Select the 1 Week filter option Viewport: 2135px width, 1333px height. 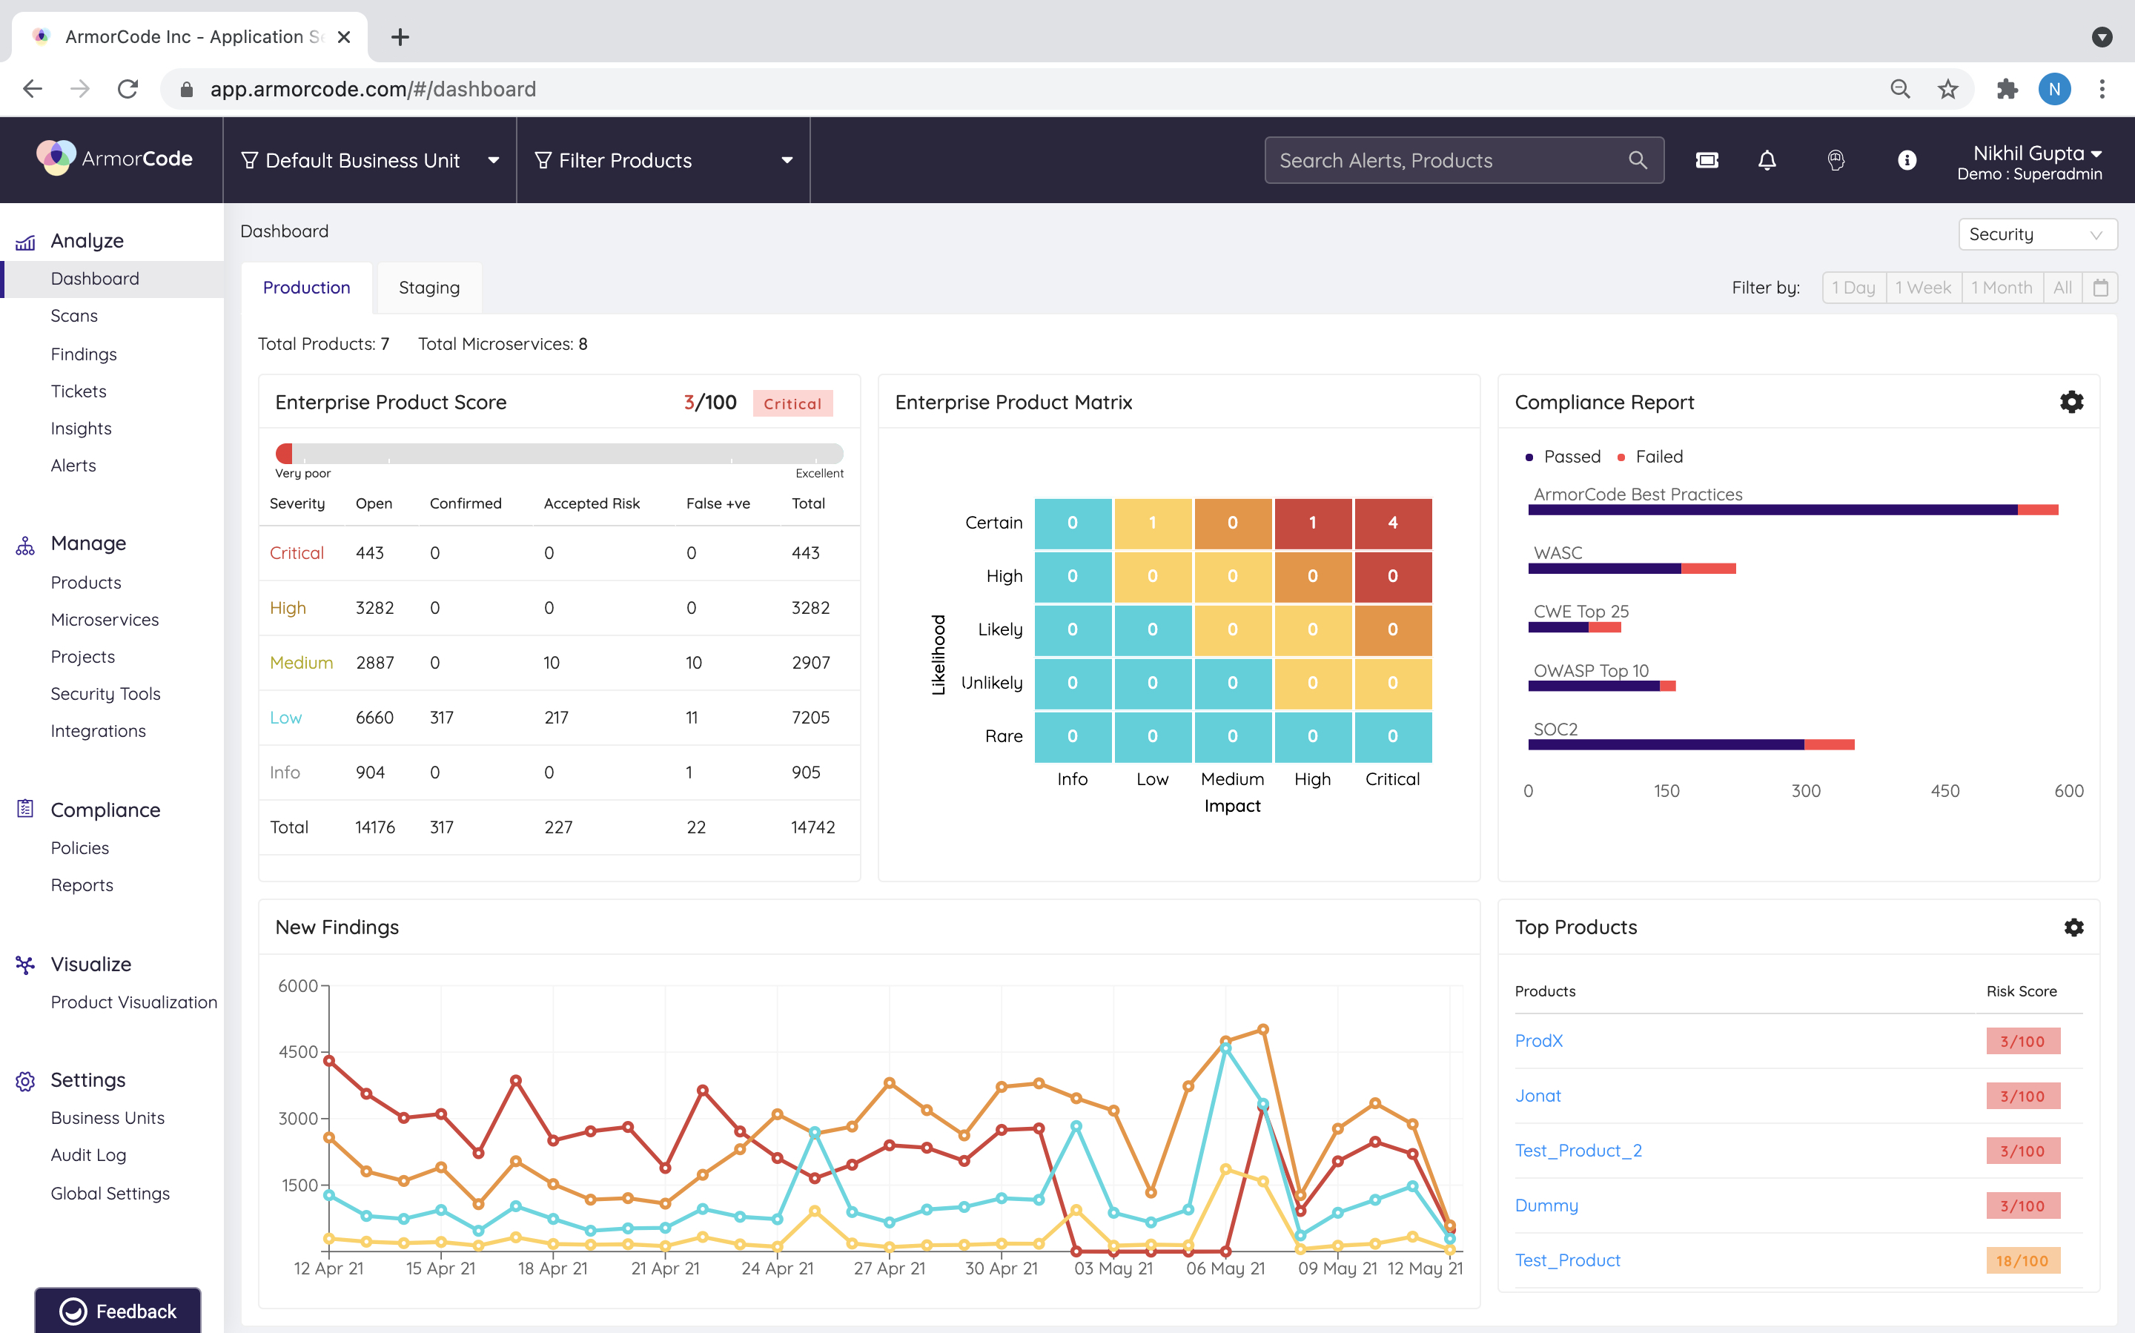pyautogui.click(x=1922, y=288)
